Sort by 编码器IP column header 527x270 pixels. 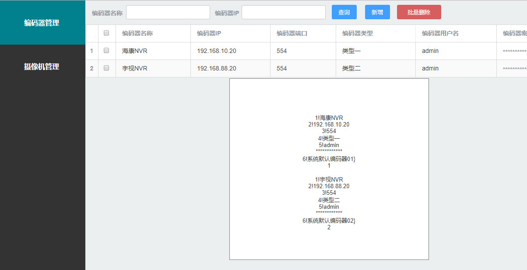click(230, 33)
